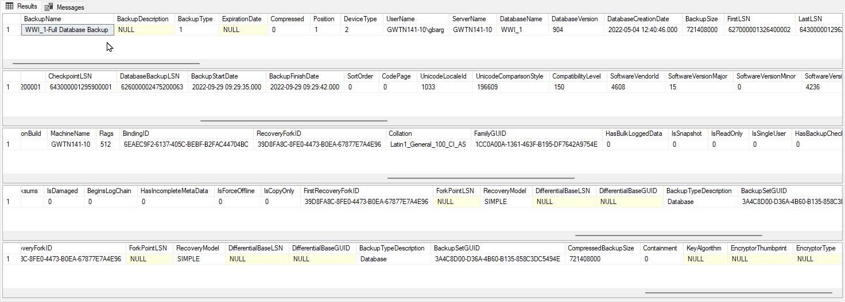Viewport: 845px width, 302px height.
Task: Click the DatabaseCreationDate column header
Action: tap(638, 19)
